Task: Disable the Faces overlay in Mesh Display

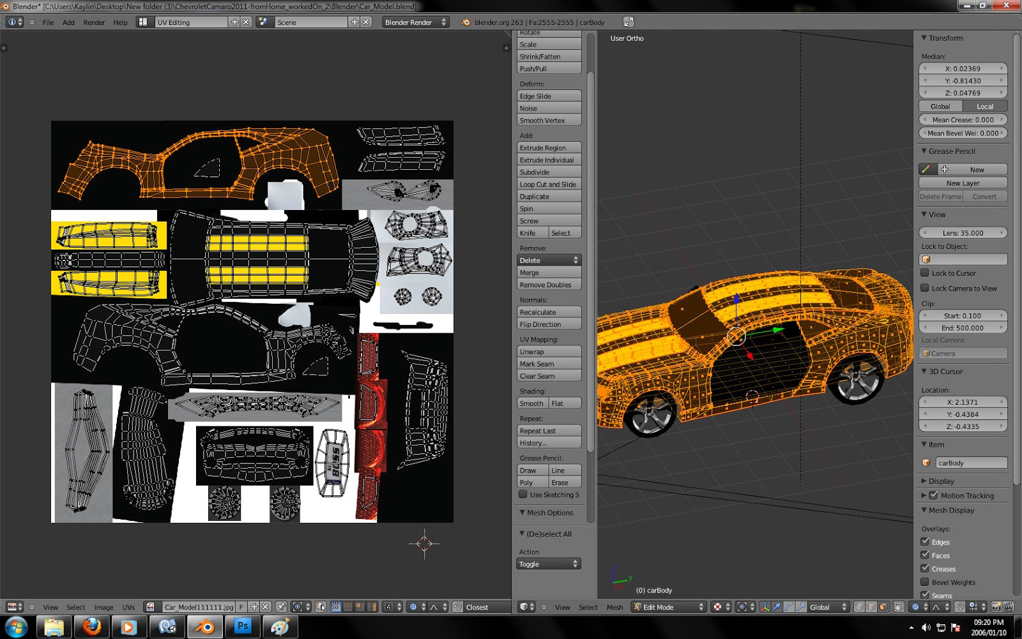Action: 926,555
